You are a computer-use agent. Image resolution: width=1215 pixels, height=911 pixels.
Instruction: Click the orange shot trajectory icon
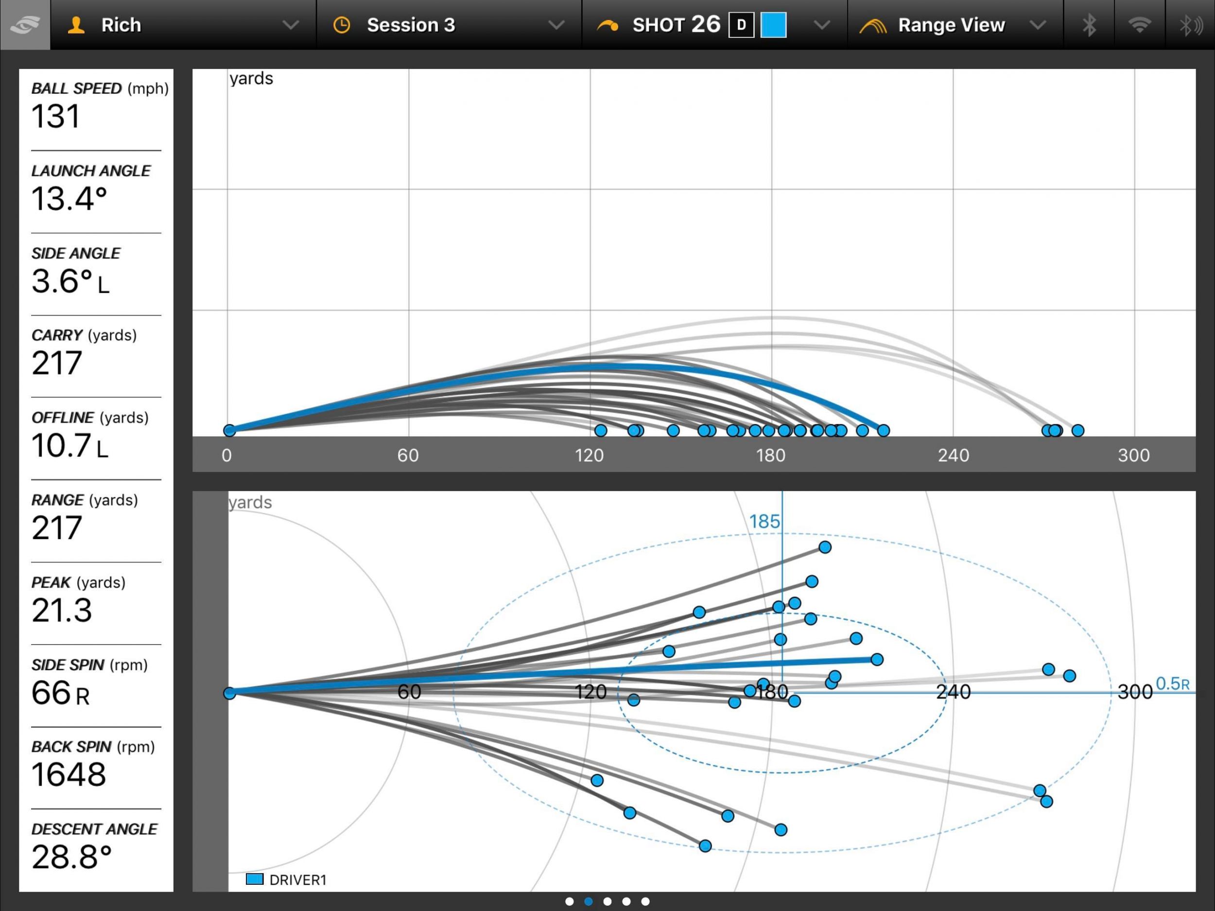coord(607,25)
